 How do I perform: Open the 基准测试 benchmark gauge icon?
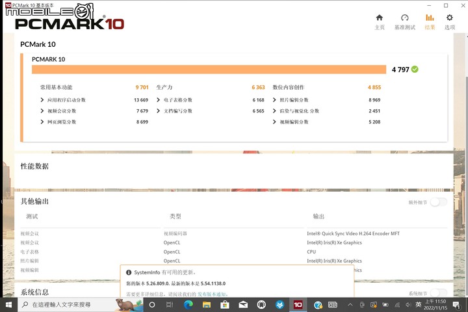click(404, 18)
